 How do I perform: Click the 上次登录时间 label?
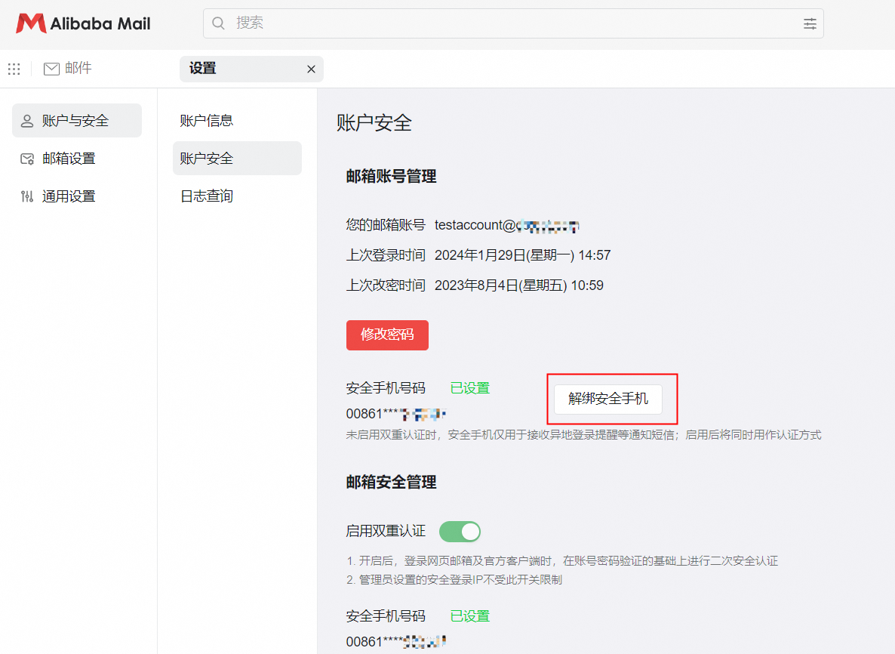tap(386, 255)
